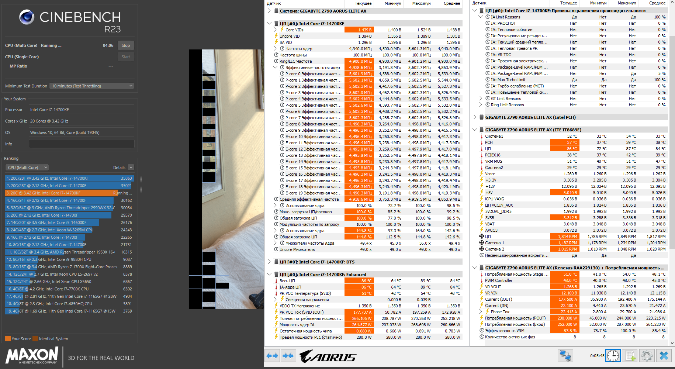Expand GT Limit Reasons node
675x369 pixels.
(x=481, y=99)
